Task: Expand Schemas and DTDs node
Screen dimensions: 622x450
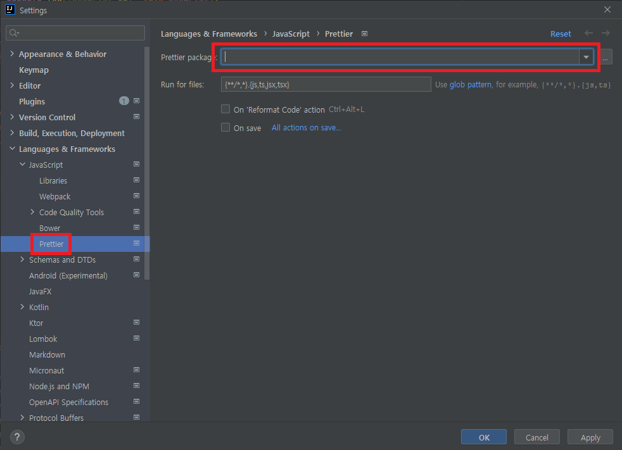Action: [22, 259]
